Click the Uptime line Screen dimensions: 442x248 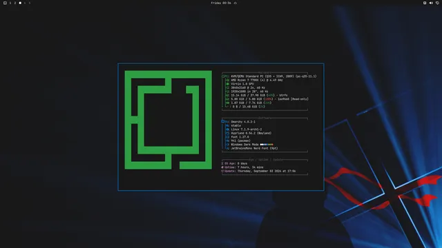(242, 167)
